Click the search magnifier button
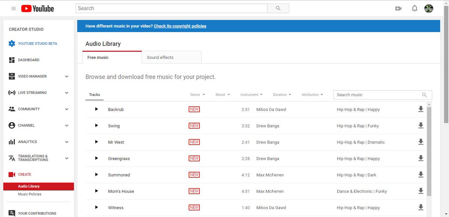449x217 pixels. 278,8
